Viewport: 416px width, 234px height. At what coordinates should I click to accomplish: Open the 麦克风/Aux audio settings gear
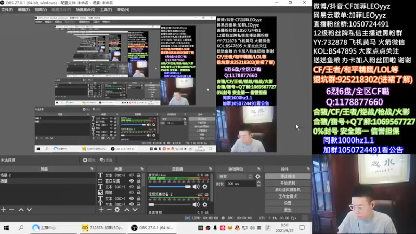pos(205,187)
